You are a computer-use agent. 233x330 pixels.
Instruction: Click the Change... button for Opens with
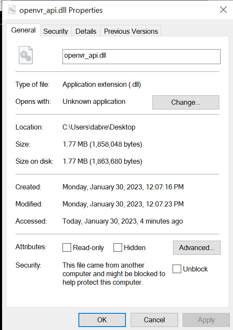(186, 102)
